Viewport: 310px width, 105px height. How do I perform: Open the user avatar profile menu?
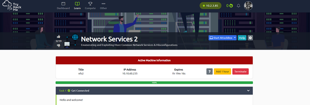point(248,5)
